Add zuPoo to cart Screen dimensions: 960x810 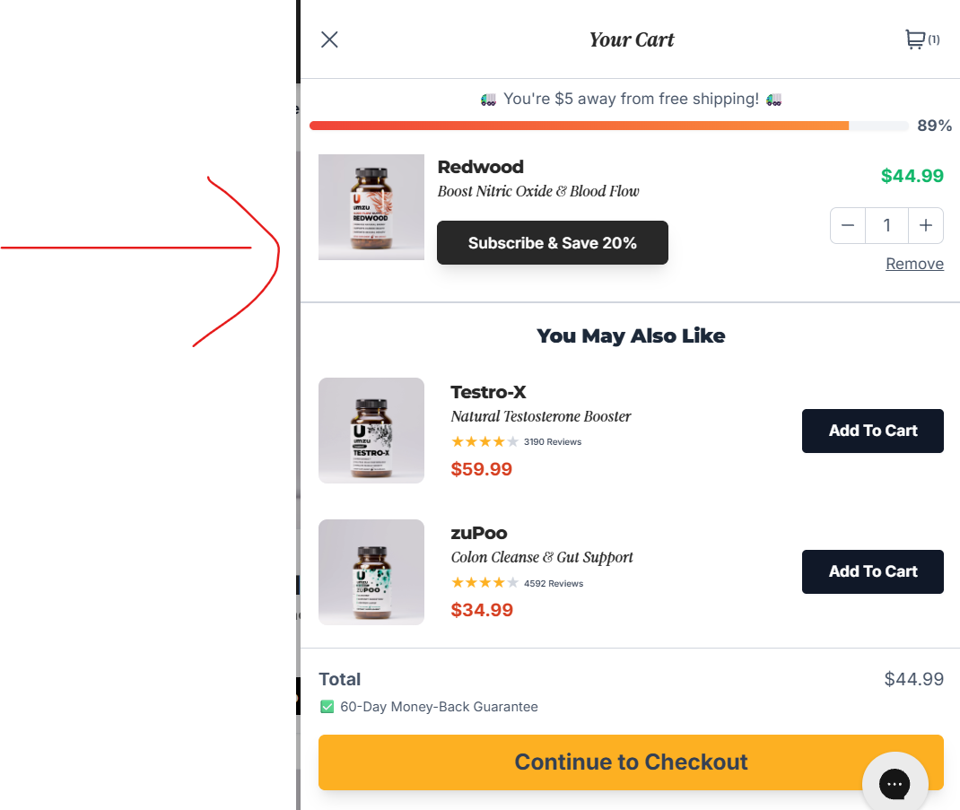click(872, 571)
